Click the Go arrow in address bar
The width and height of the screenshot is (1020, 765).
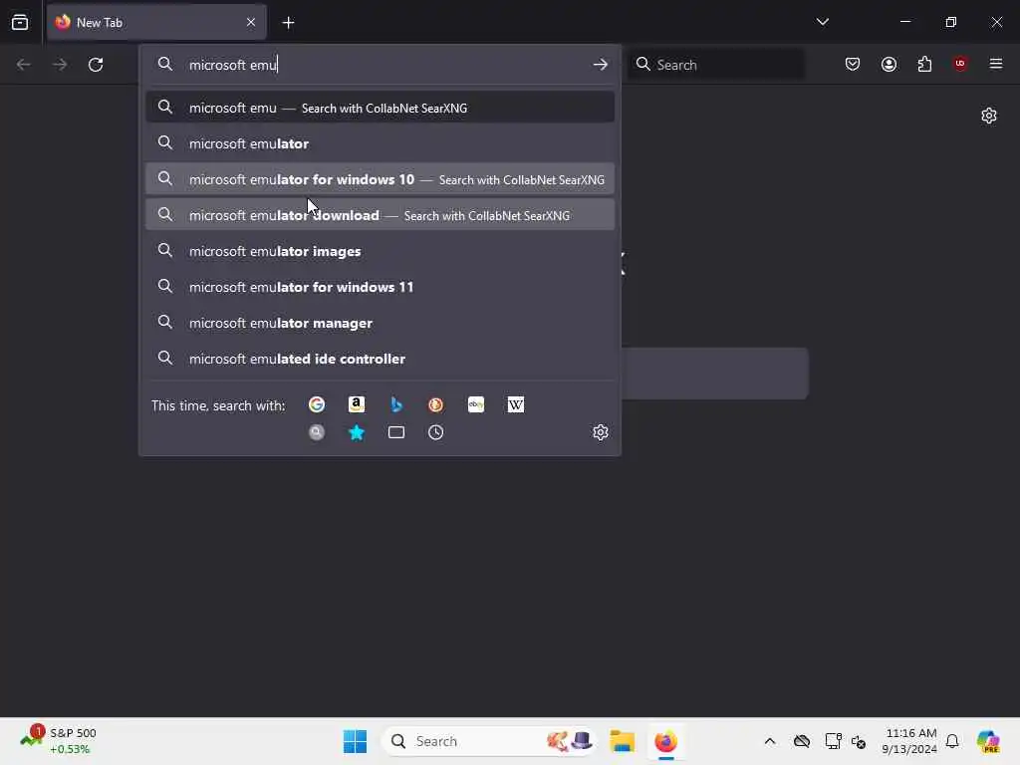pos(600,65)
